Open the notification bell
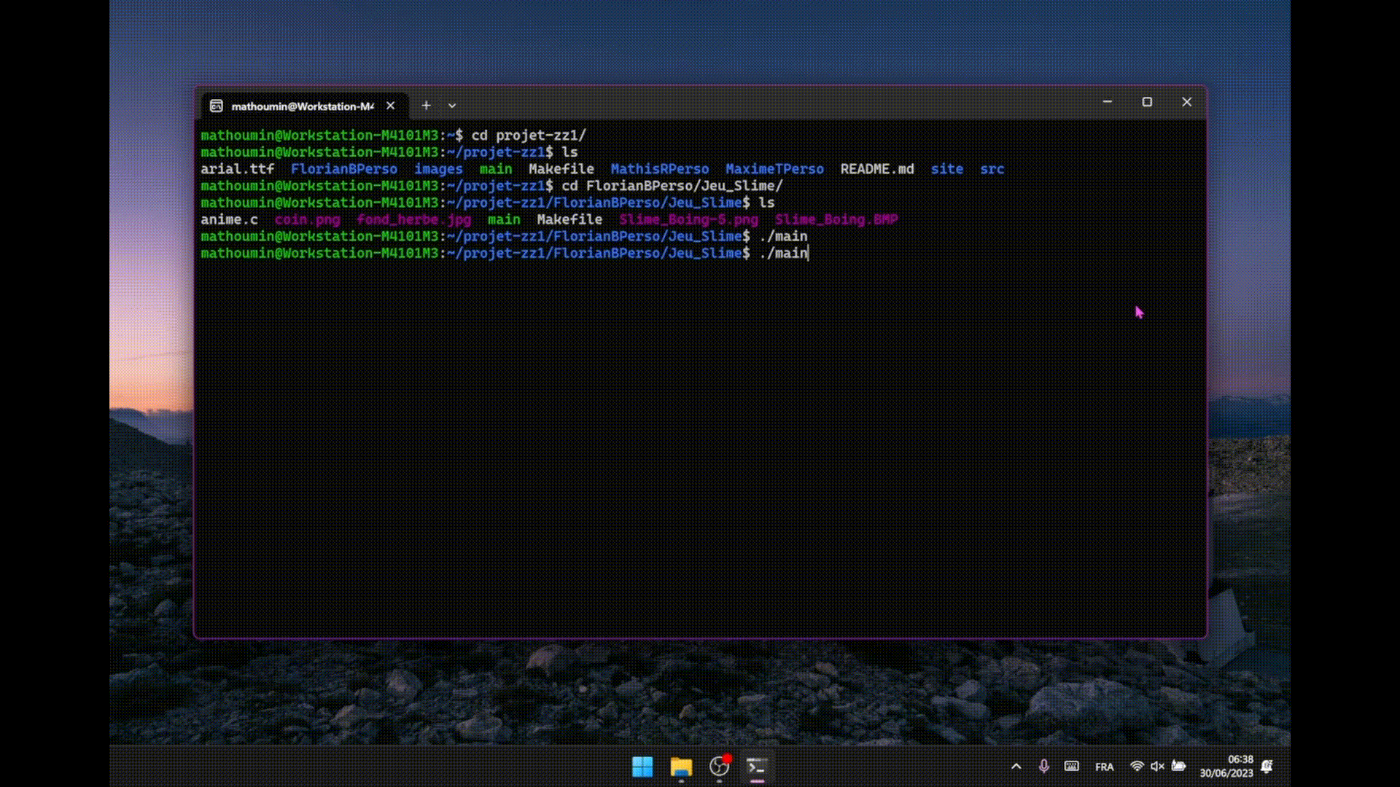This screenshot has height=787, width=1400. pos(1267,767)
